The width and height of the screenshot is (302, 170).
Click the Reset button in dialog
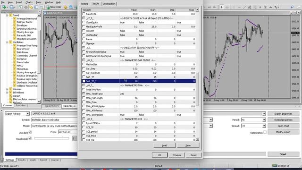click(x=193, y=155)
